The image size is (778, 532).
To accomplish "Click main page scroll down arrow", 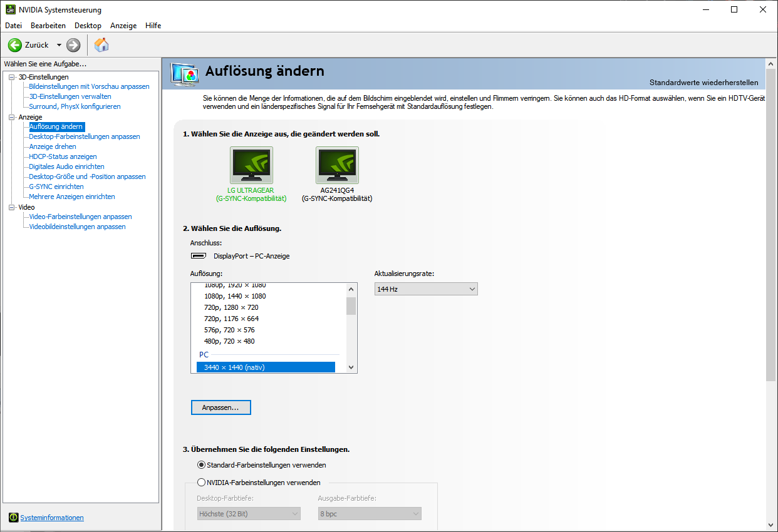I will [771, 524].
